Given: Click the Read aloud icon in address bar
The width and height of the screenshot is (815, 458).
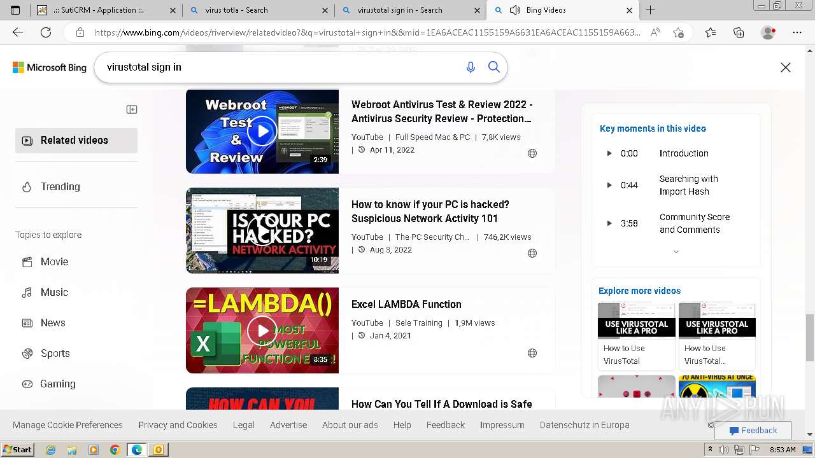Looking at the screenshot, I should [655, 32].
